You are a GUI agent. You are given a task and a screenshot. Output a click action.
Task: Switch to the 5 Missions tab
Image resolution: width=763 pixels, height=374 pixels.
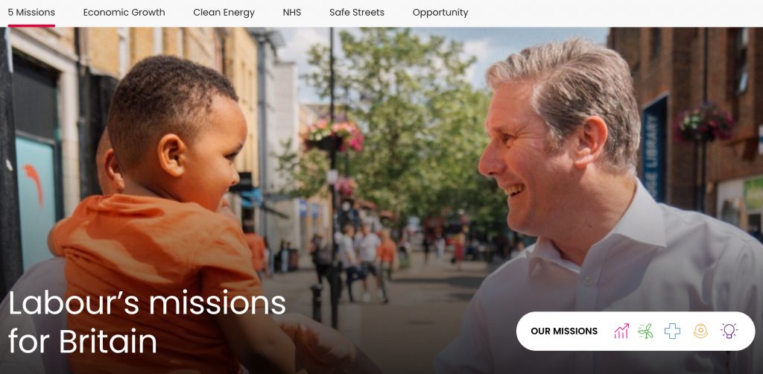31,13
